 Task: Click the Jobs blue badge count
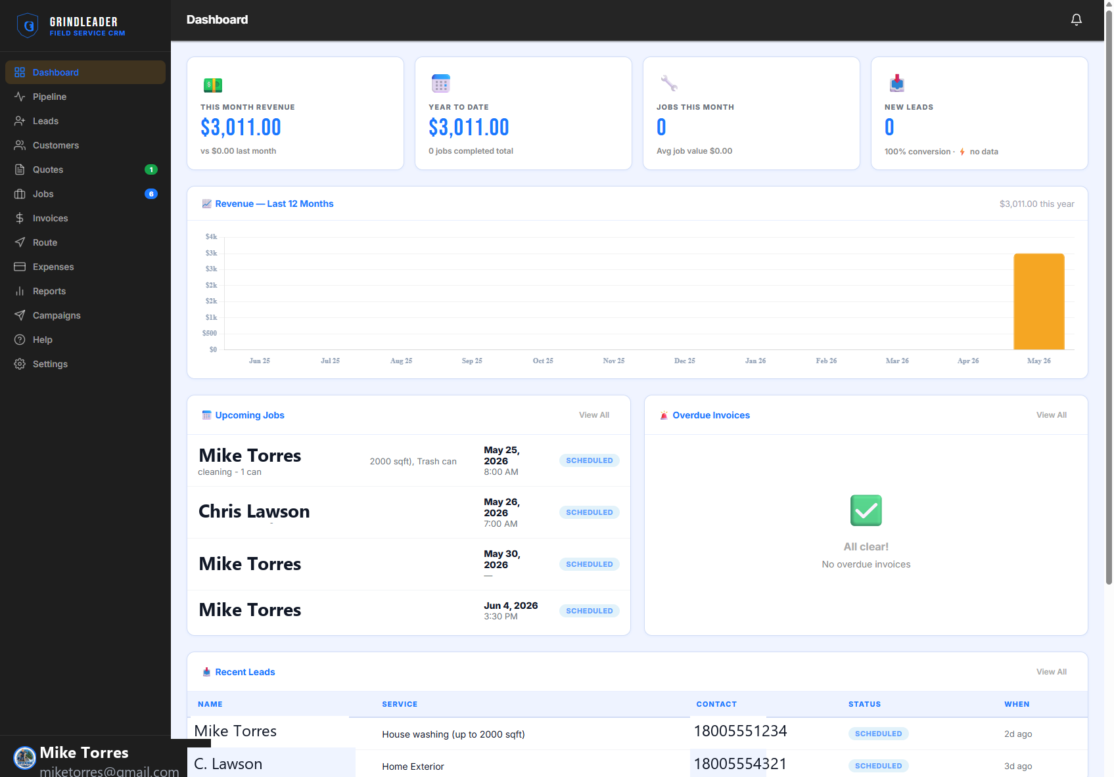coord(151,194)
